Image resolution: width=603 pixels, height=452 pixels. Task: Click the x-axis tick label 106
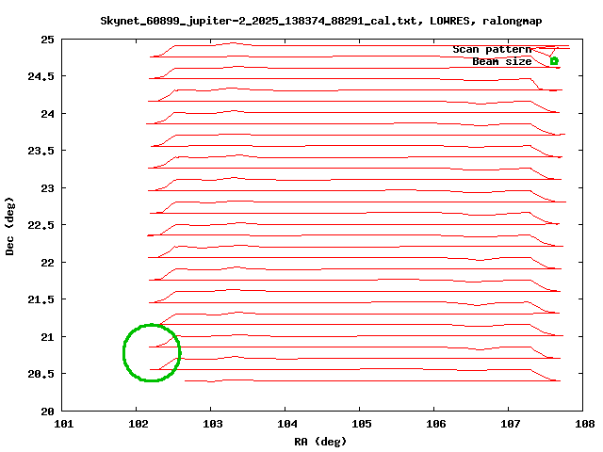coord(435,424)
